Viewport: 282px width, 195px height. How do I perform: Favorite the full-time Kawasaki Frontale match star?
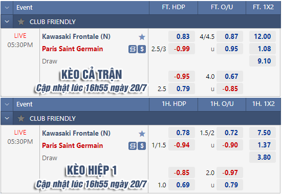[142, 37]
